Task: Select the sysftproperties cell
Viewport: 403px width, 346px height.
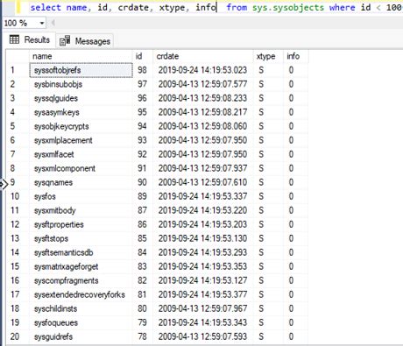Action: click(x=81, y=224)
